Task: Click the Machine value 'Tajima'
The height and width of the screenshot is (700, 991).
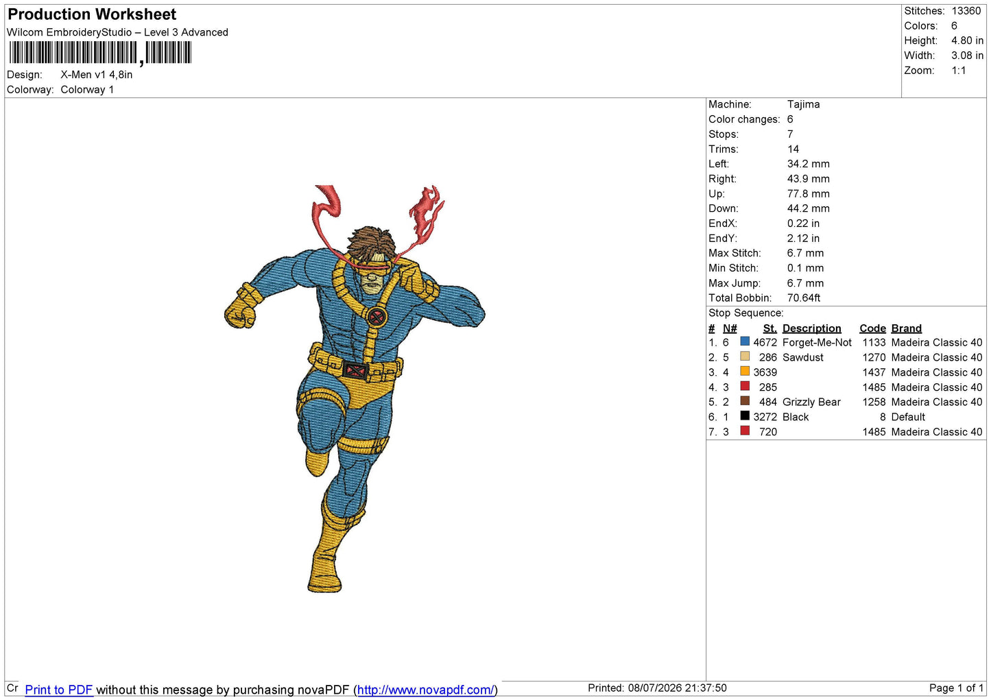Action: [803, 104]
